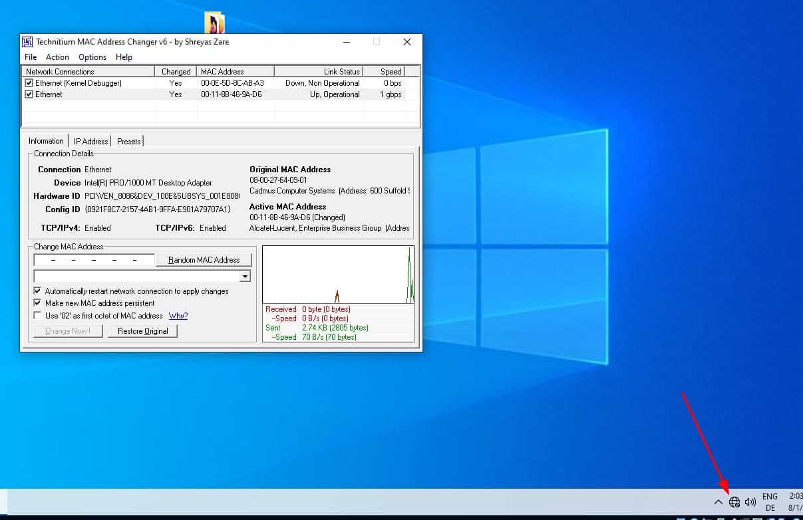Viewport: 803px width, 520px height.
Task: Click the Random MAC Address button
Action: (204, 260)
